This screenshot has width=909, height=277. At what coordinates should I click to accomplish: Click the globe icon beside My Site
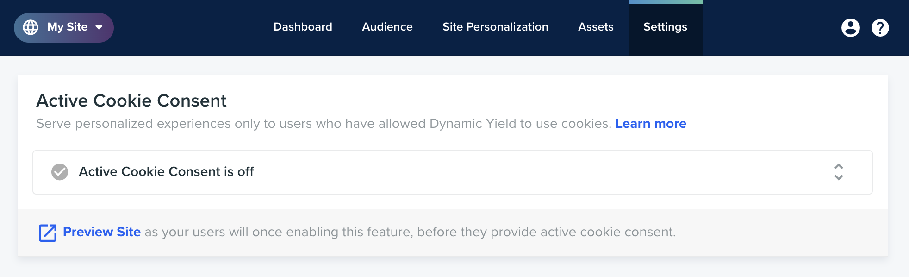[x=31, y=27]
